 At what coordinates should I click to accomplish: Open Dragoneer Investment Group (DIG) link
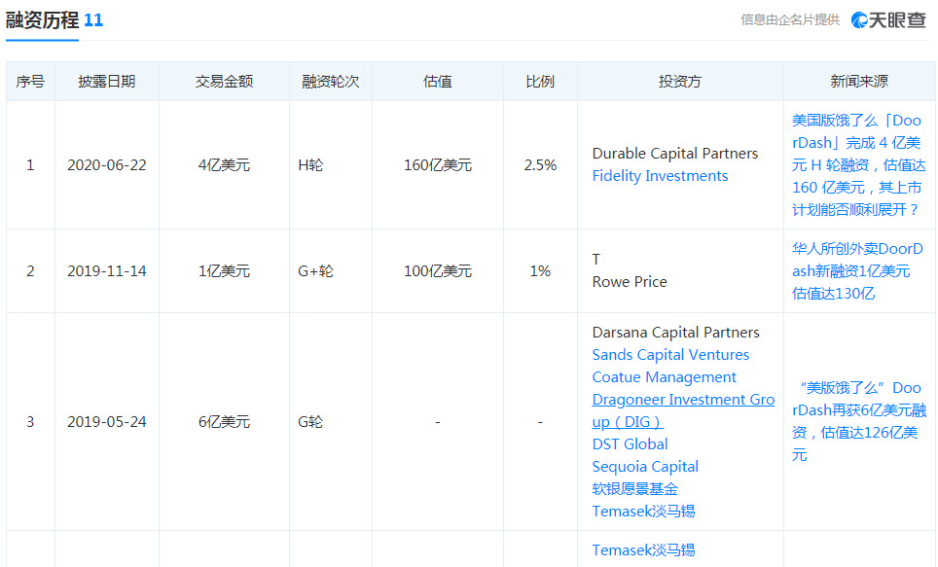(683, 410)
